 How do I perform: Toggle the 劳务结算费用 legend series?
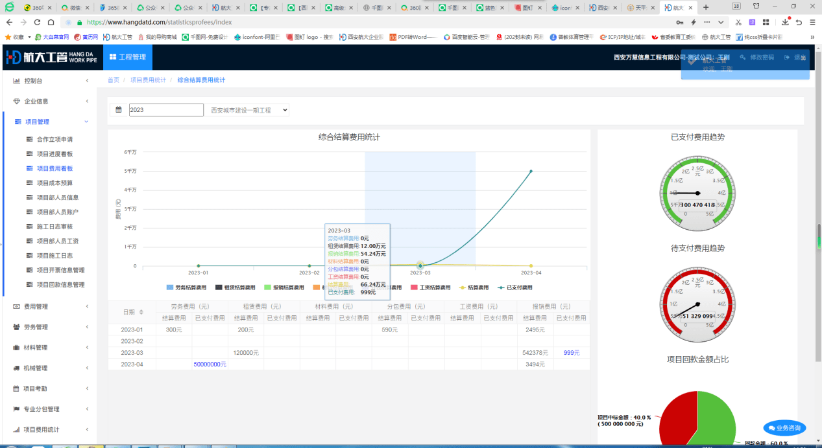(187, 287)
